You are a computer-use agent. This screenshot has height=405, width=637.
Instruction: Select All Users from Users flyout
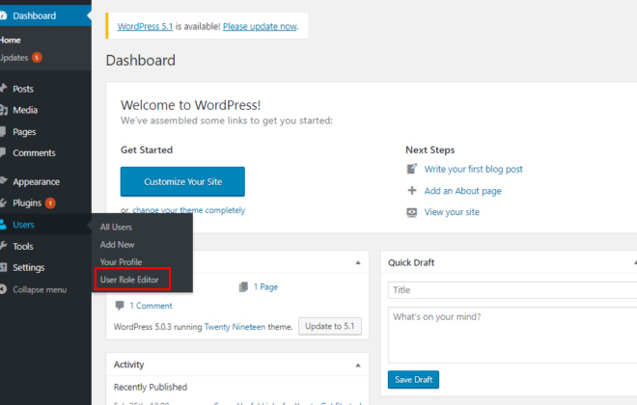point(116,227)
